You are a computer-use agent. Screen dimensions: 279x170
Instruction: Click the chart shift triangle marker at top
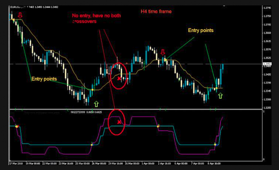224,6
